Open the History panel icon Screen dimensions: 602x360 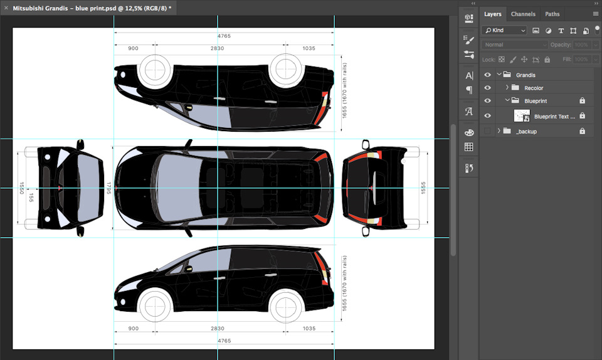[x=469, y=168]
